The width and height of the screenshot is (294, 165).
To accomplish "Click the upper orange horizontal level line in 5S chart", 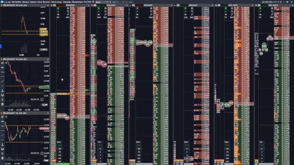I will [24, 126].
